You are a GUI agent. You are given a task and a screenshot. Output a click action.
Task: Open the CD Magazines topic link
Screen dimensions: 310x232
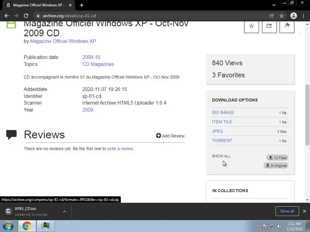pyautogui.click(x=98, y=64)
